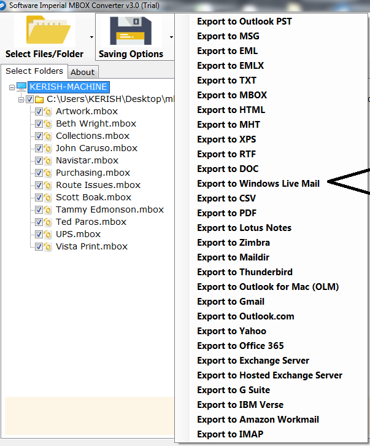Switch to the About tab
This screenshot has height=446, width=370.
click(83, 72)
